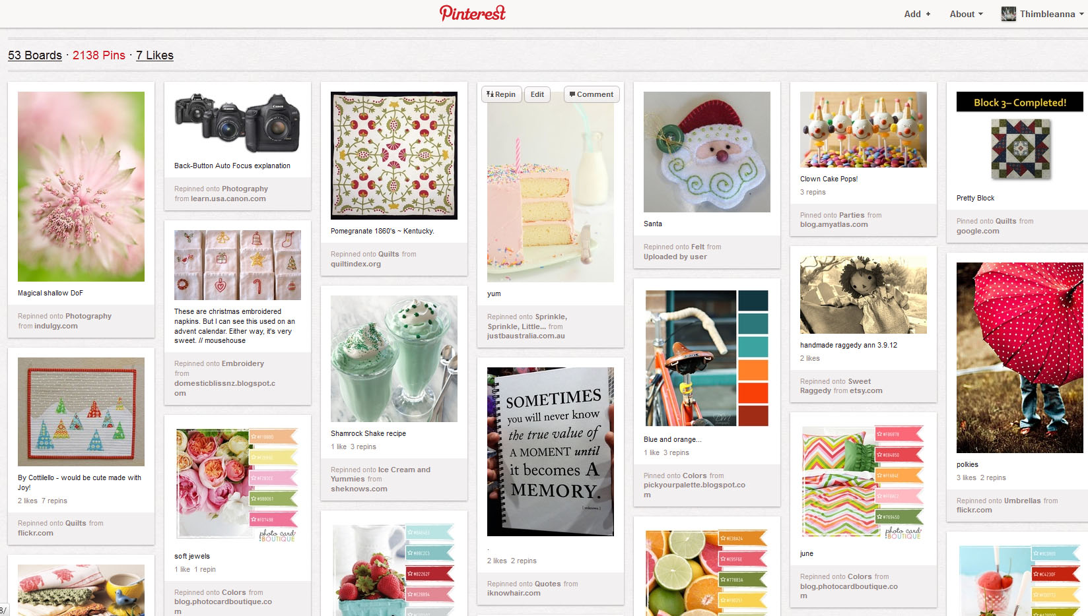
Task: Open the Canon cameras pin image
Action: pos(238,123)
